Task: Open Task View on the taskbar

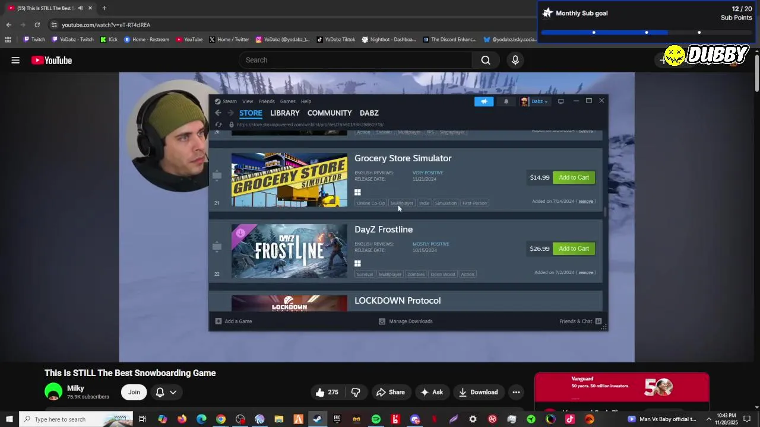Action: 142,419
